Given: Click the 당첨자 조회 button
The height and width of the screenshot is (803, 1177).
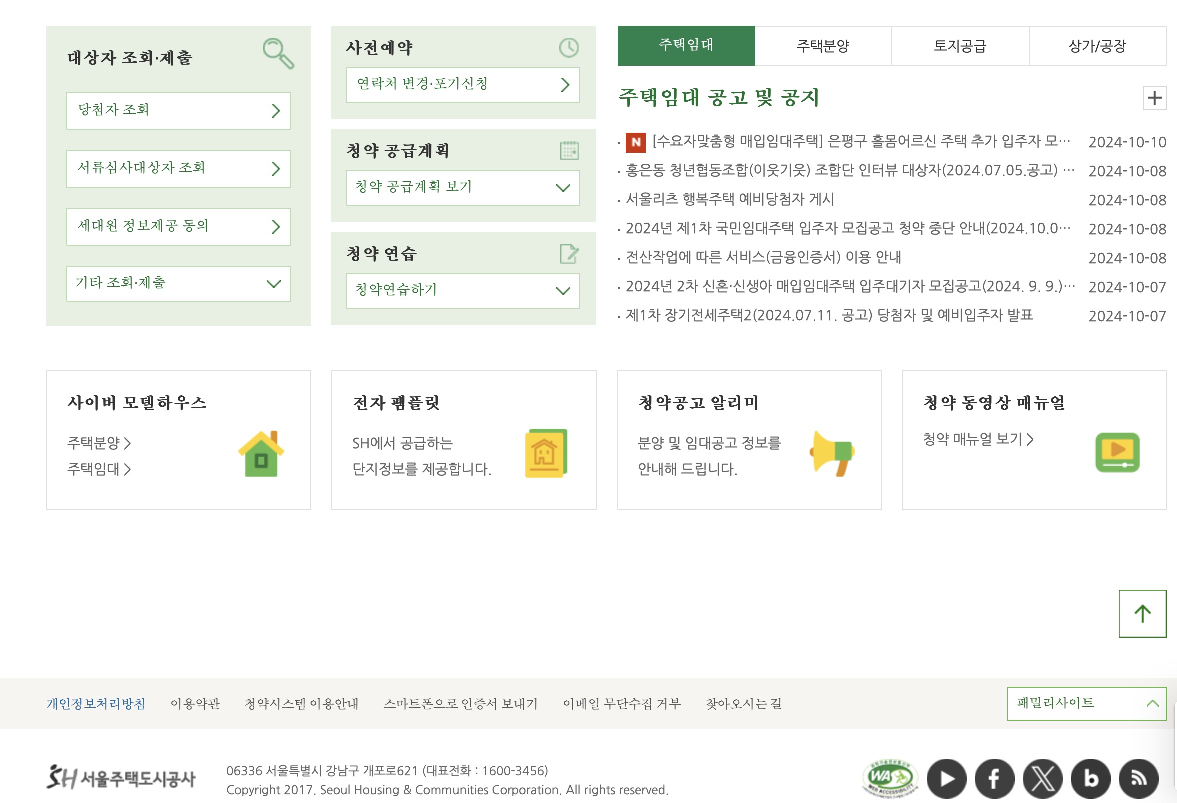Looking at the screenshot, I should [x=178, y=111].
